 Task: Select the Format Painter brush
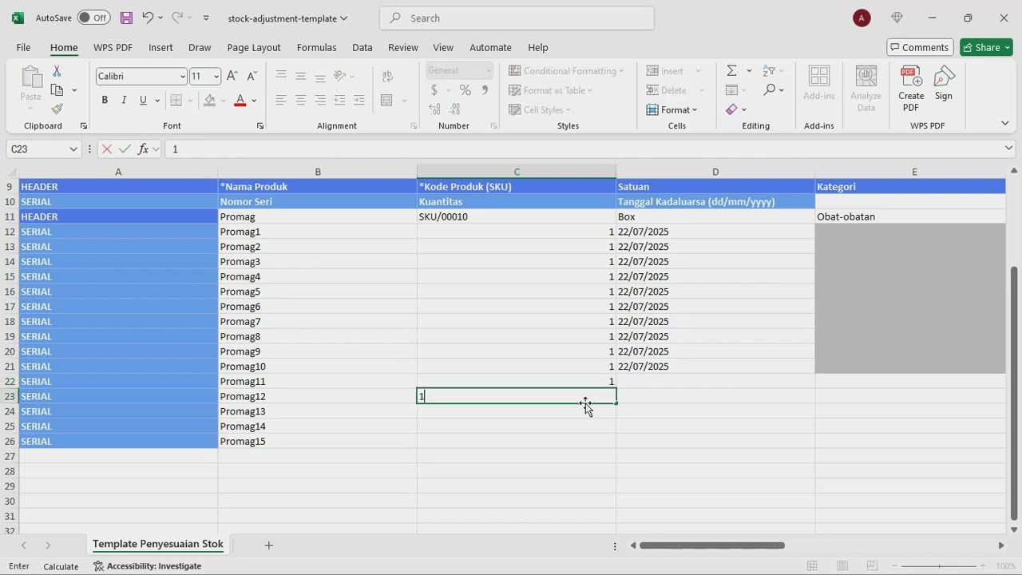click(x=57, y=109)
